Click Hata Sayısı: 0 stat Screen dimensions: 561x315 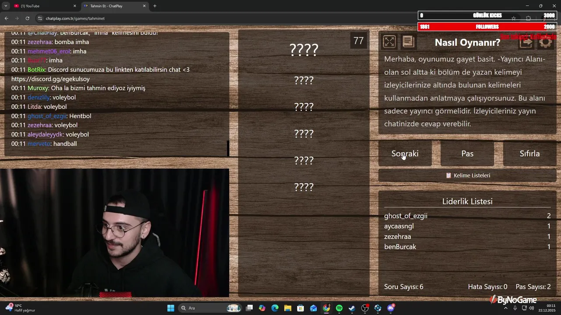tap(487, 287)
